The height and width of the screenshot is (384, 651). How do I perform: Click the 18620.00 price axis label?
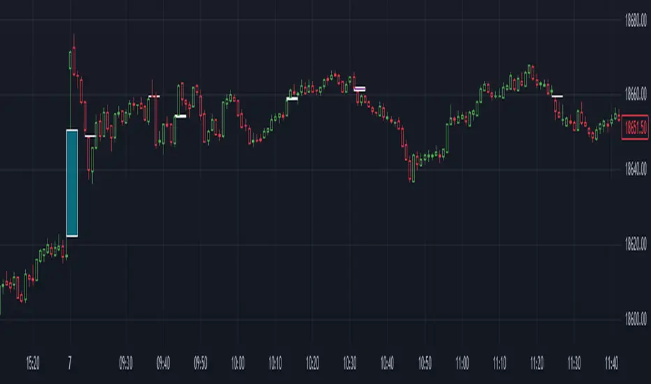635,245
